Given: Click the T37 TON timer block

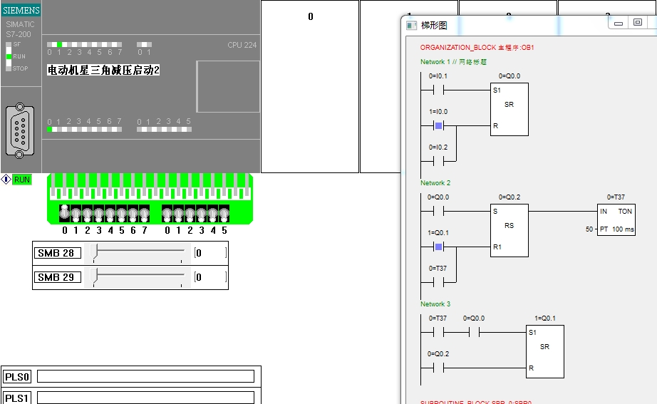Looking at the screenshot, I should [x=616, y=219].
